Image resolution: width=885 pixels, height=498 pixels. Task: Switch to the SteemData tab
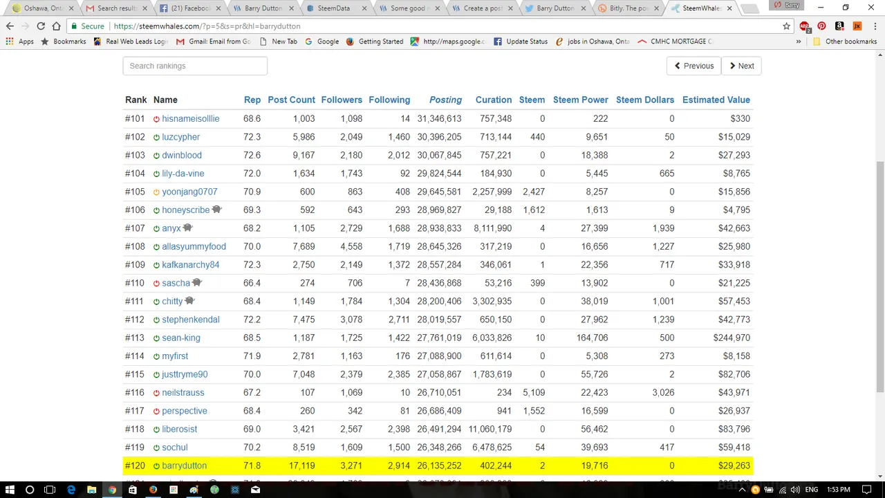[x=333, y=8]
